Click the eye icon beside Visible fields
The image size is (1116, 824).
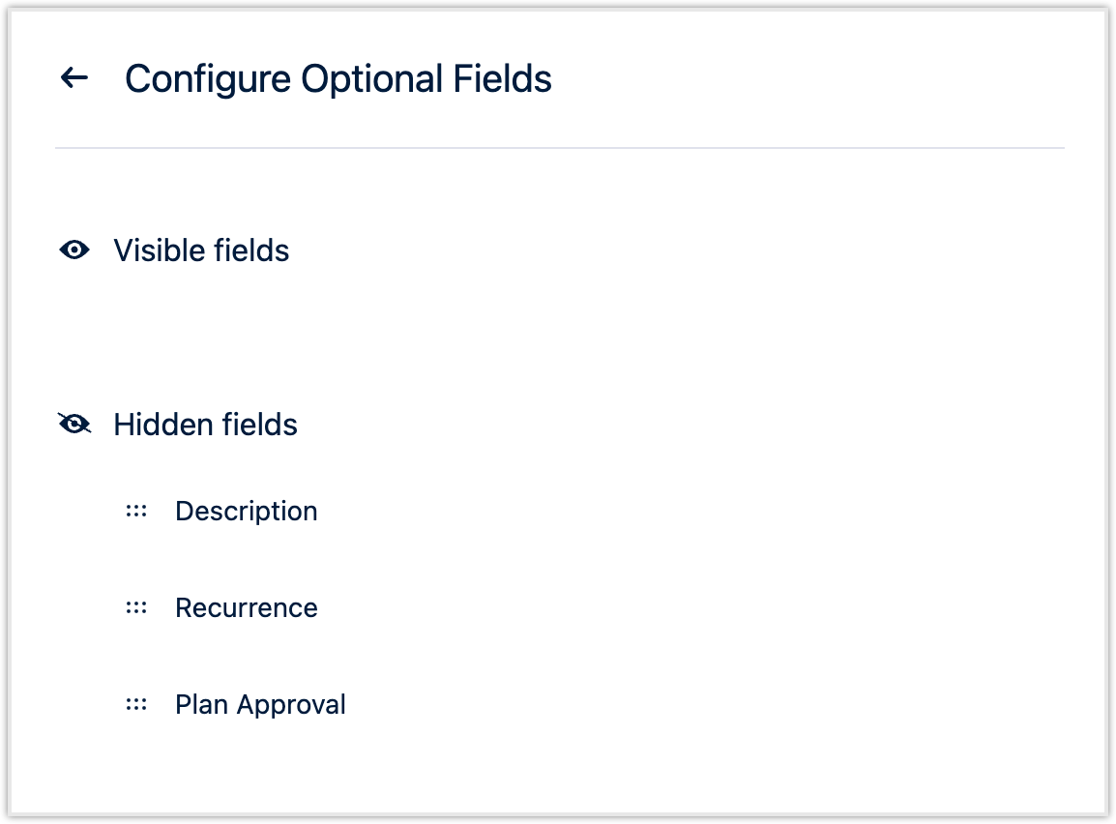[74, 250]
